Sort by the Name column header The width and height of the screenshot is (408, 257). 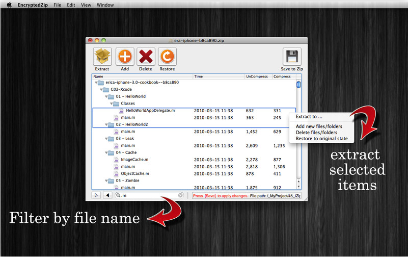click(142, 76)
